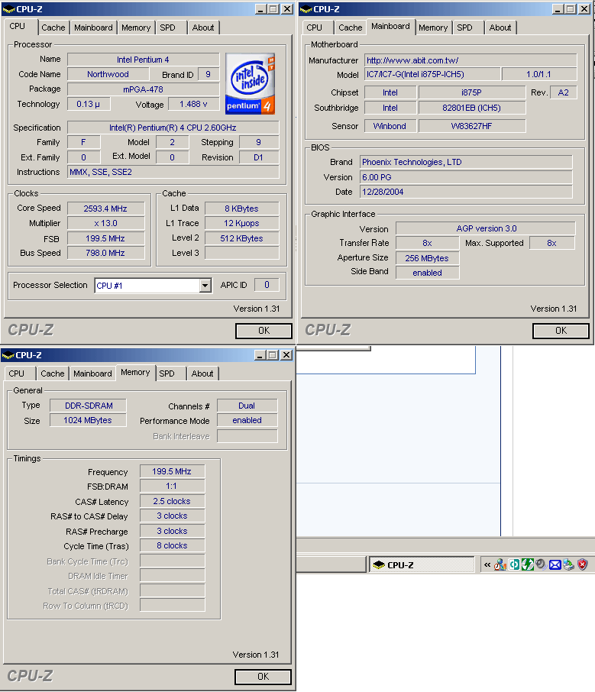Click the 8 clocks Cycle Time (Tras) value
The image size is (595, 692).
click(x=172, y=545)
